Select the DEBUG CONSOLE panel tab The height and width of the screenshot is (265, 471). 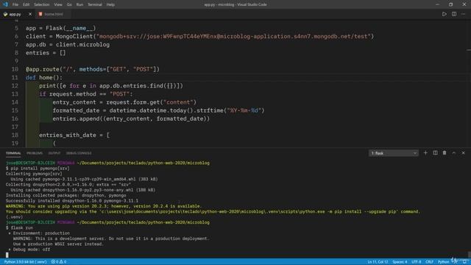pos(79,153)
